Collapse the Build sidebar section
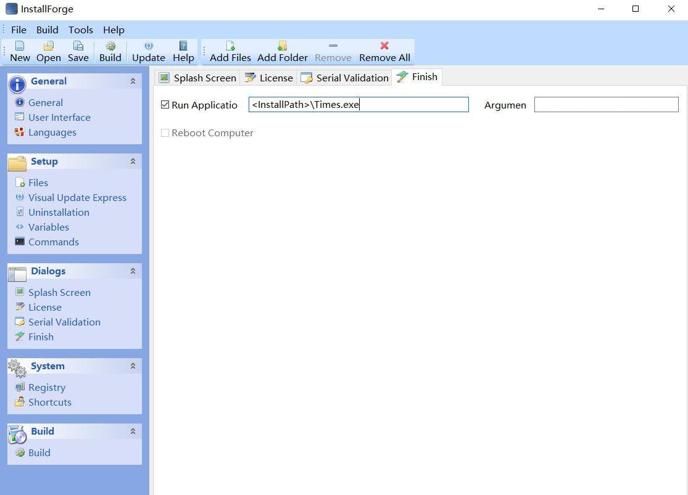688x495 pixels. 133,431
